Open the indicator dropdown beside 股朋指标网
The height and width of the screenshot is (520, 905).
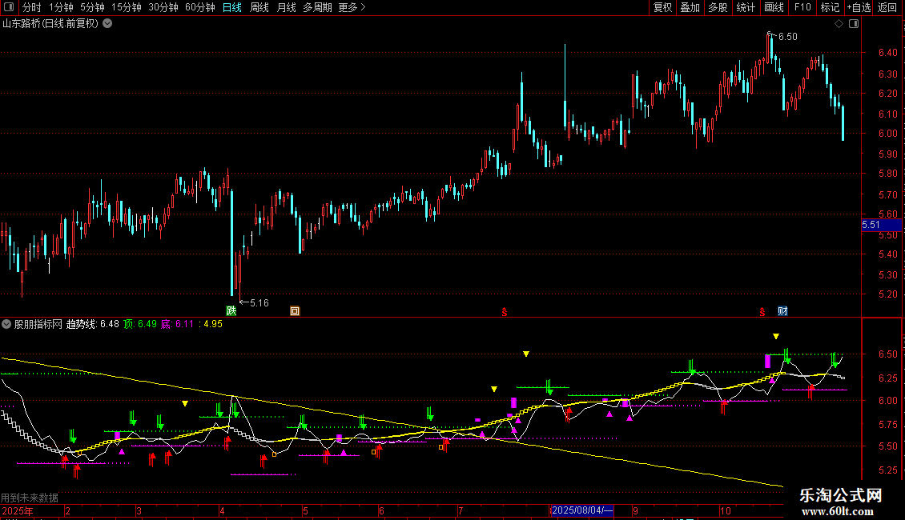[6, 325]
